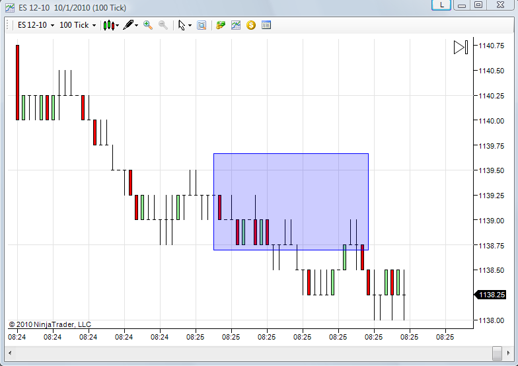Zoom in with the magnifier plus icon

(x=148, y=25)
